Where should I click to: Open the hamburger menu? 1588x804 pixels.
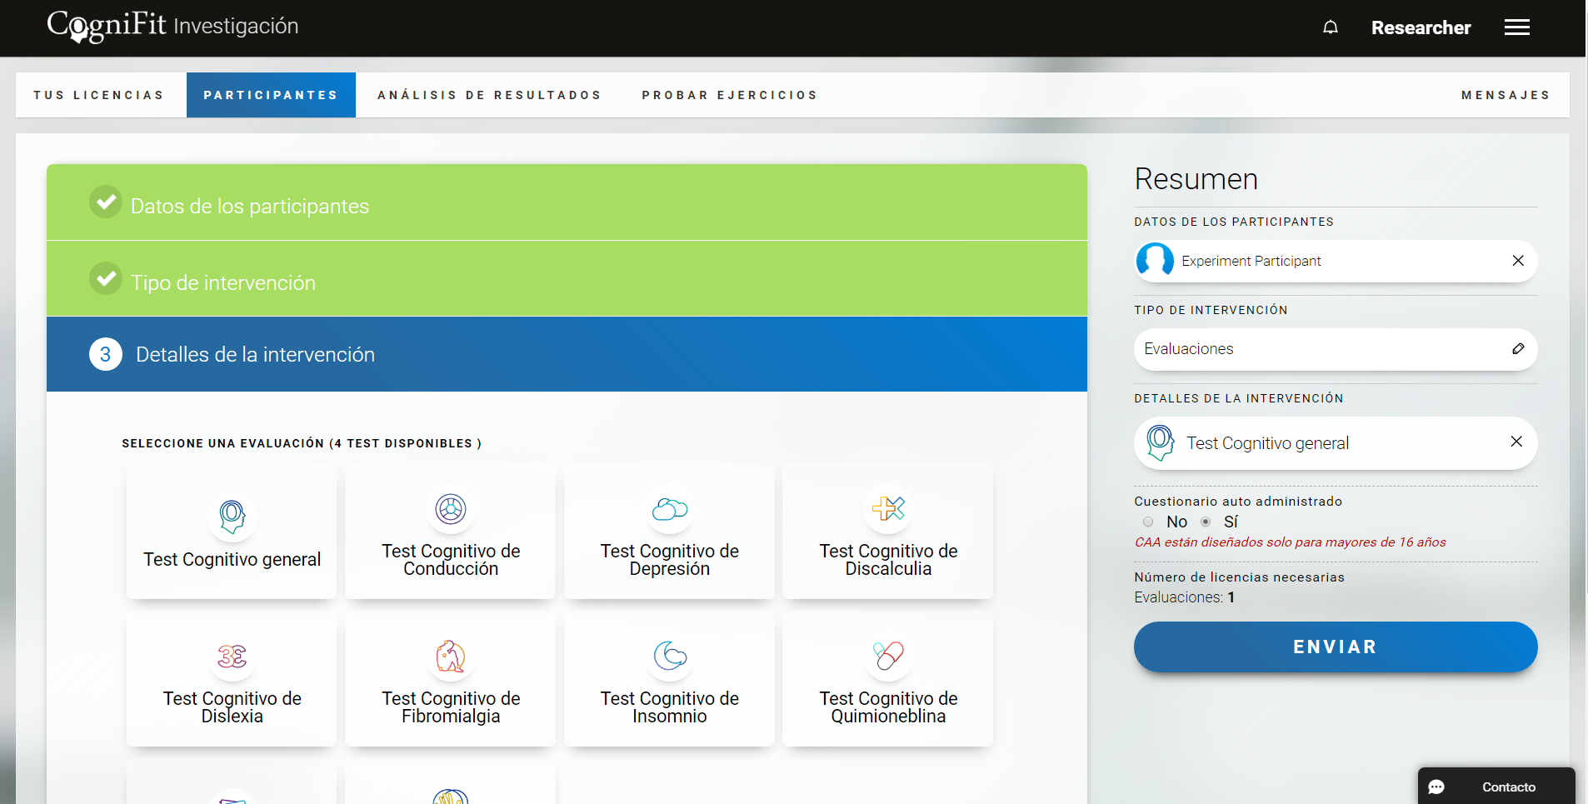tap(1516, 27)
